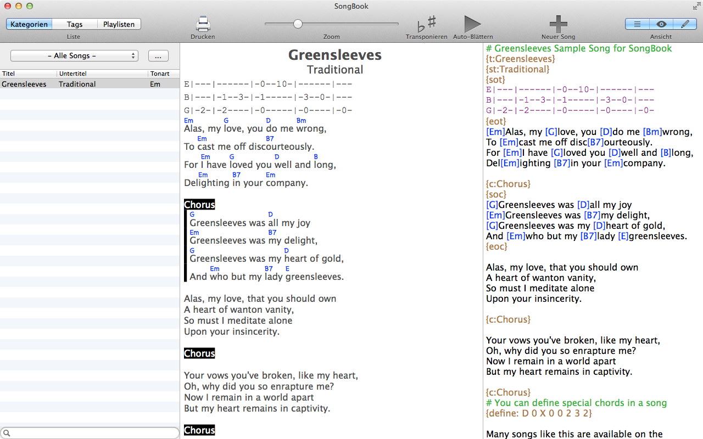This screenshot has height=439, width=703.
Task: Select the Kategorien tab
Action: pyautogui.click(x=29, y=24)
